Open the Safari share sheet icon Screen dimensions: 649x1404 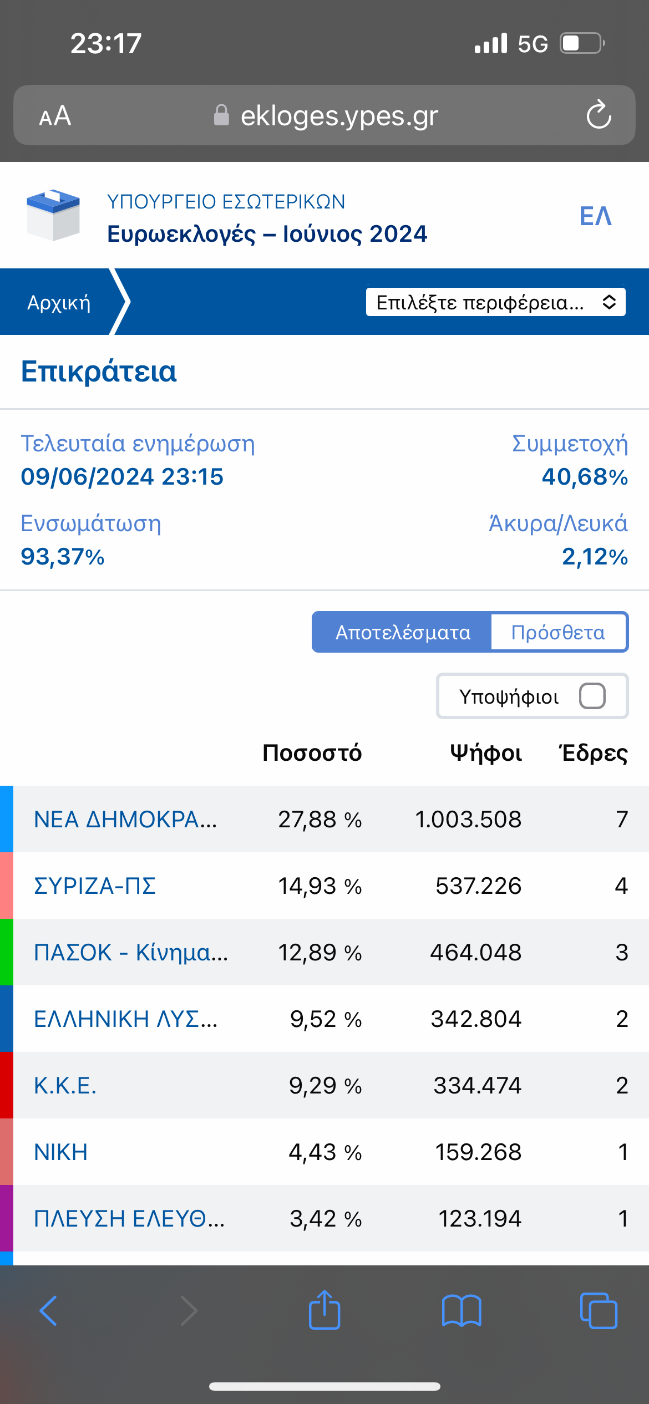(x=324, y=1310)
